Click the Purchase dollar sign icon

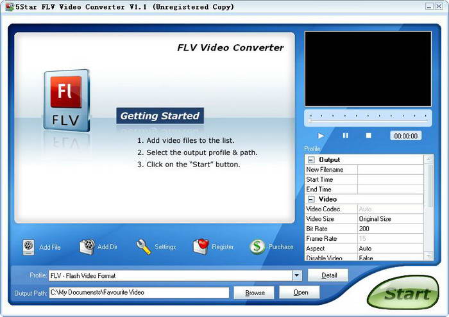(257, 247)
